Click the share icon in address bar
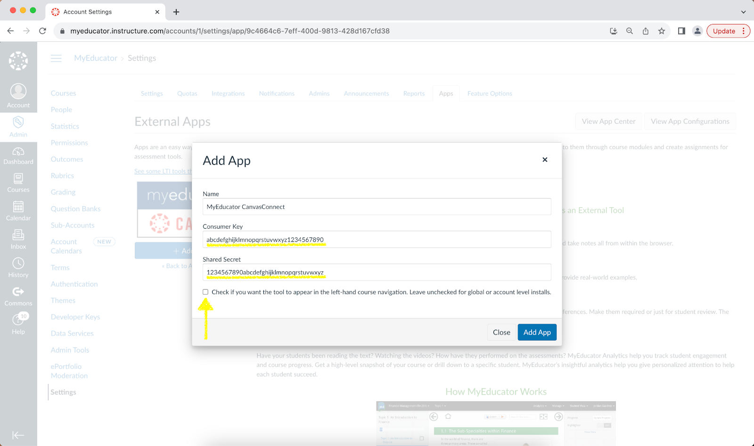This screenshot has width=754, height=446. point(646,31)
